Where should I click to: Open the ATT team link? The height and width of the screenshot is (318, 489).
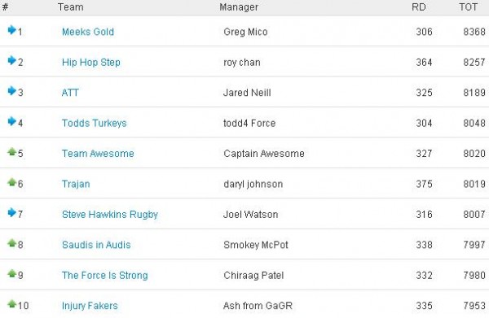(x=70, y=93)
